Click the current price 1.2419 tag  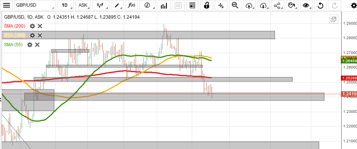[x=349, y=94]
